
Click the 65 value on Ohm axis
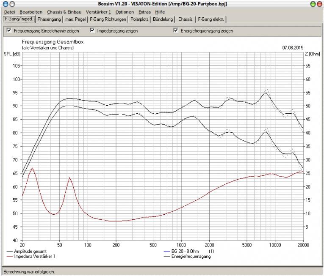308,66
